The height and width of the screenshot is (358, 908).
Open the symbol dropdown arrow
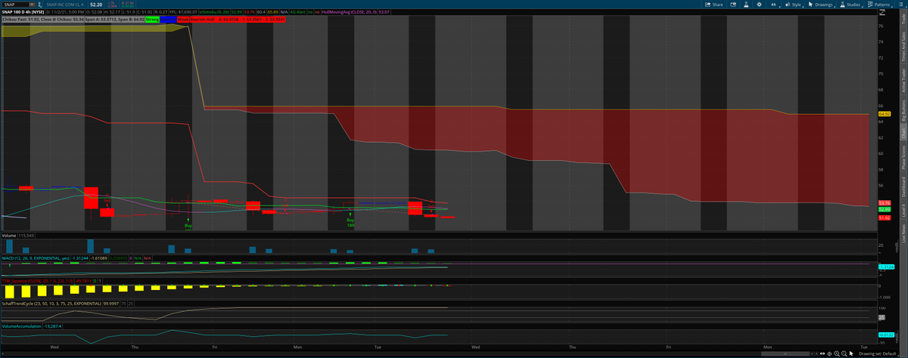[33, 5]
